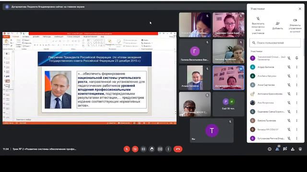
Task: Mute Анна Сартакова in participant list
Action: click(289, 85)
